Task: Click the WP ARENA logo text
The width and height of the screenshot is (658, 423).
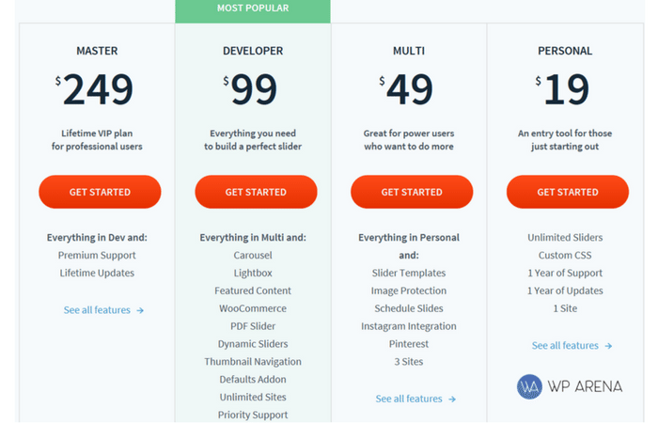Action: click(x=585, y=386)
